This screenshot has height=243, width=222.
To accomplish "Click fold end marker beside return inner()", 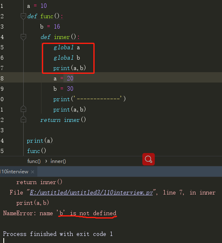I will point(23,119).
